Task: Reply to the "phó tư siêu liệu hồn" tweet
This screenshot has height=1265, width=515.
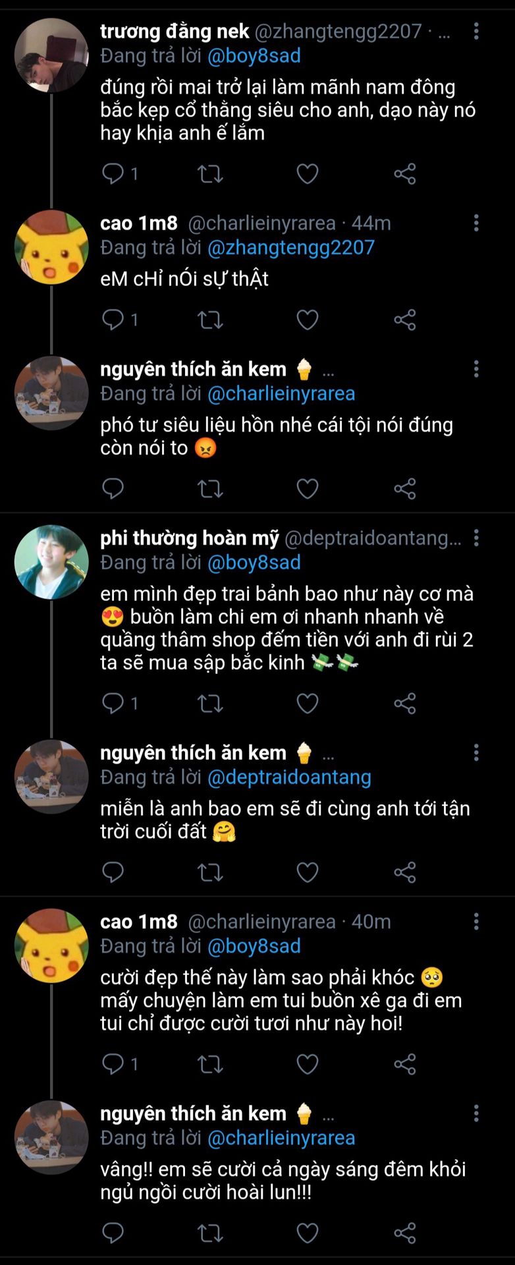Action: tap(113, 489)
